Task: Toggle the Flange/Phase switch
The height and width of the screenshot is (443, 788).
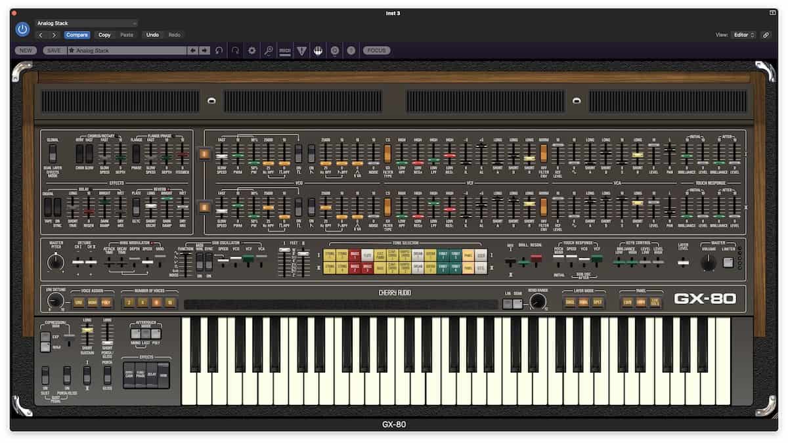Action: 137,153
